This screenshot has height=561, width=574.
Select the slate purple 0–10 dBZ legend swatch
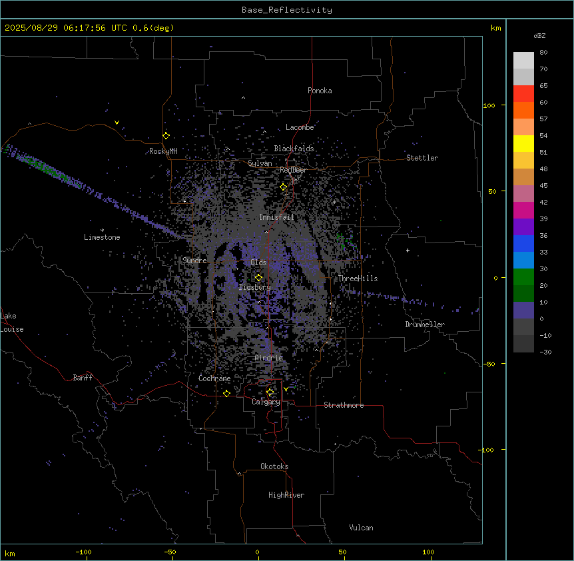pos(523,310)
